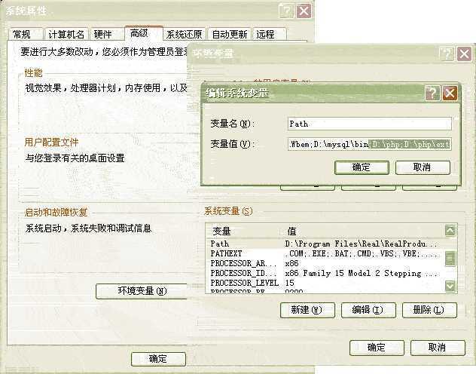Click the scroll up arrow in system variables list

point(450,231)
